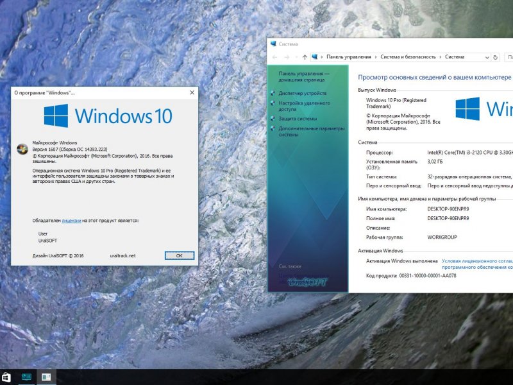Click back arrow in System window

[x=275, y=57]
